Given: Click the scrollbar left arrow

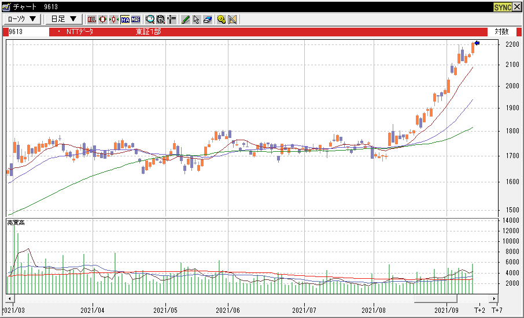Looking at the screenshot, I should [x=10, y=299].
